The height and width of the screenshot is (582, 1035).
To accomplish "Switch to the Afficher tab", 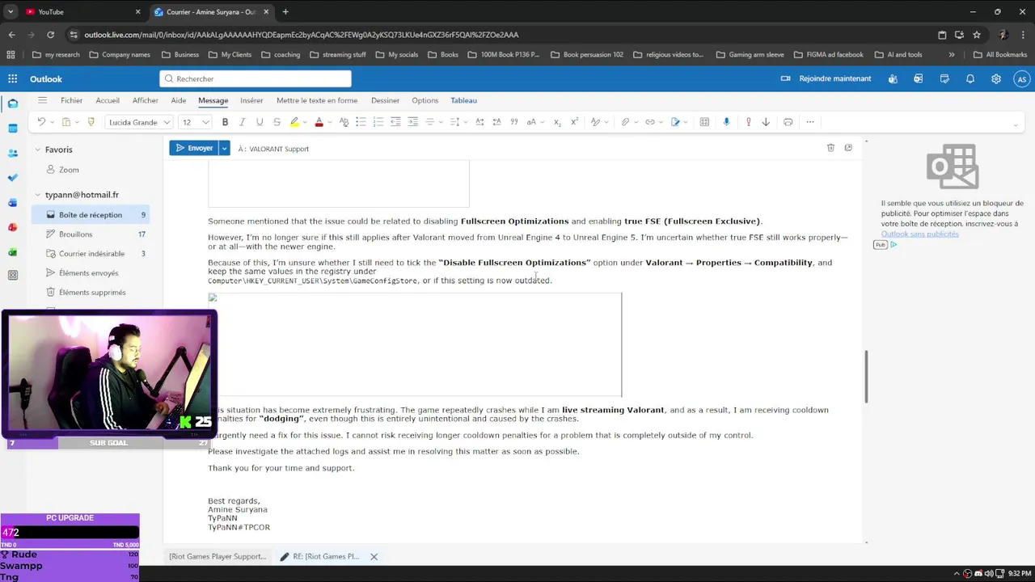I will click(146, 100).
